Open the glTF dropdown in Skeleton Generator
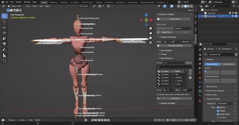The height and width of the screenshot is (125, 239). (x=176, y=42)
